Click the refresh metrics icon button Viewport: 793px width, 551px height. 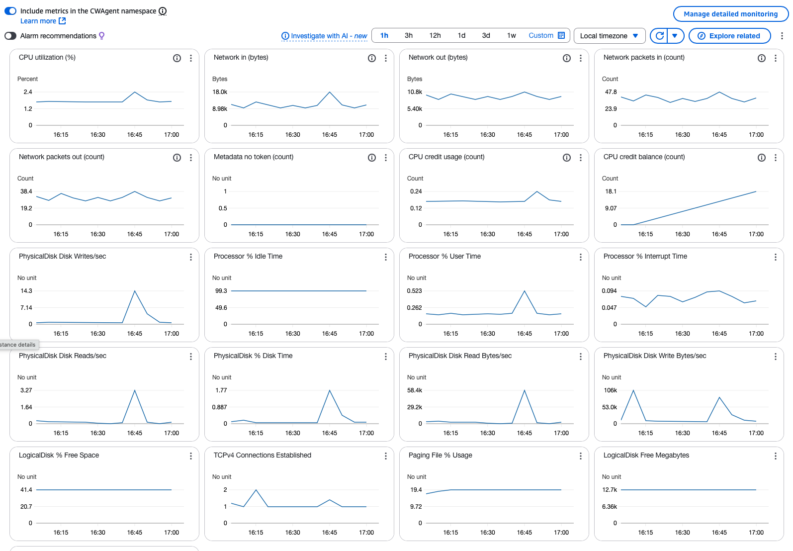(x=660, y=36)
